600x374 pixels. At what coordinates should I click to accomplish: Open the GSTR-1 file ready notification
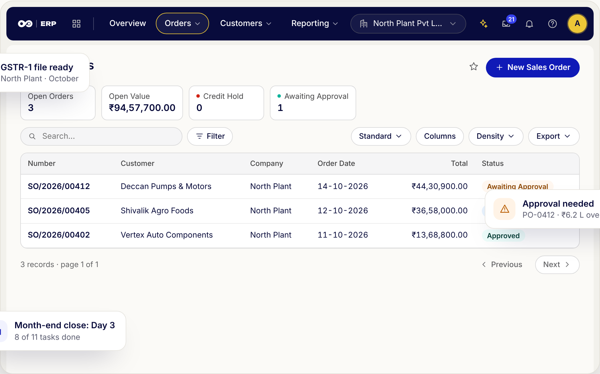pyautogui.click(x=45, y=73)
